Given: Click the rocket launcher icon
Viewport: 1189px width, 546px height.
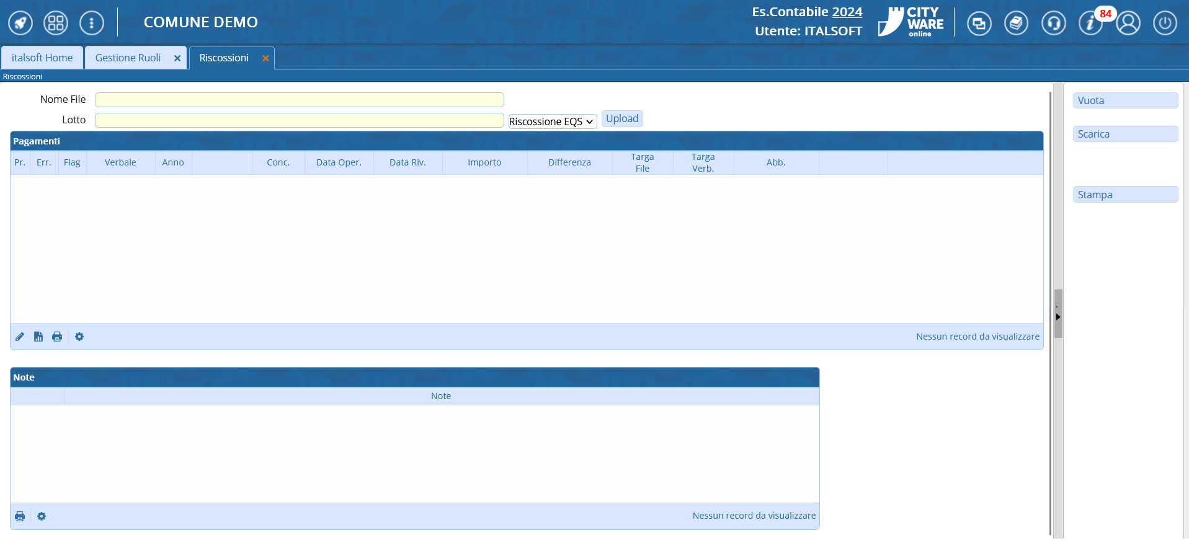Looking at the screenshot, I should (x=20, y=24).
